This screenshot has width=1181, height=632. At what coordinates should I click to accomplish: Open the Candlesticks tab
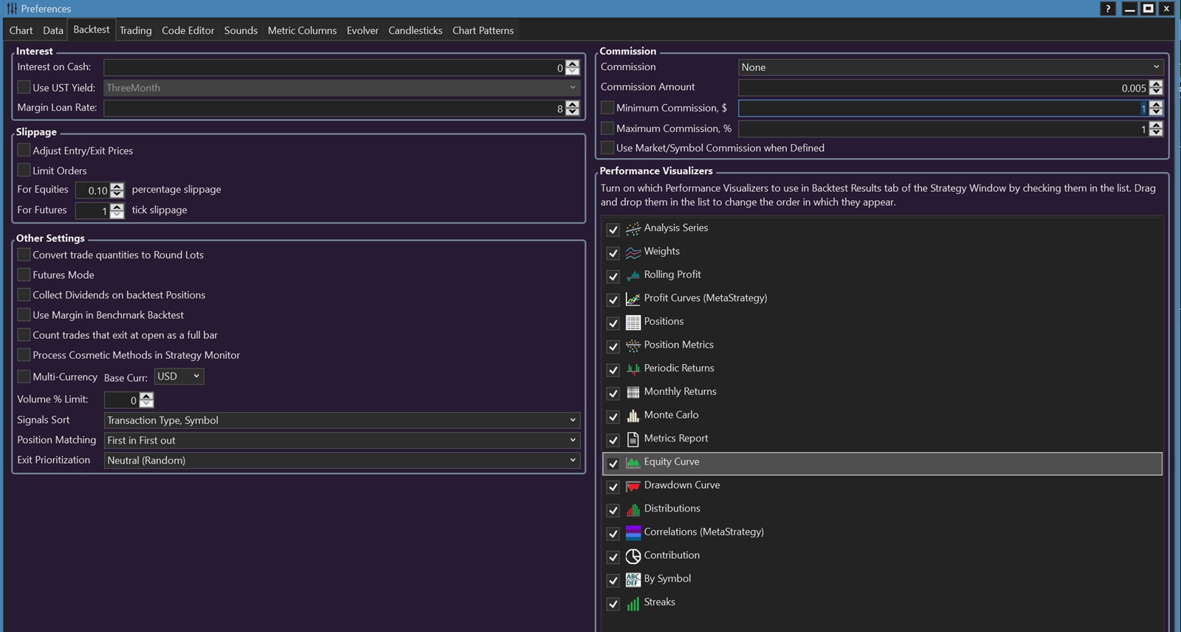415,30
